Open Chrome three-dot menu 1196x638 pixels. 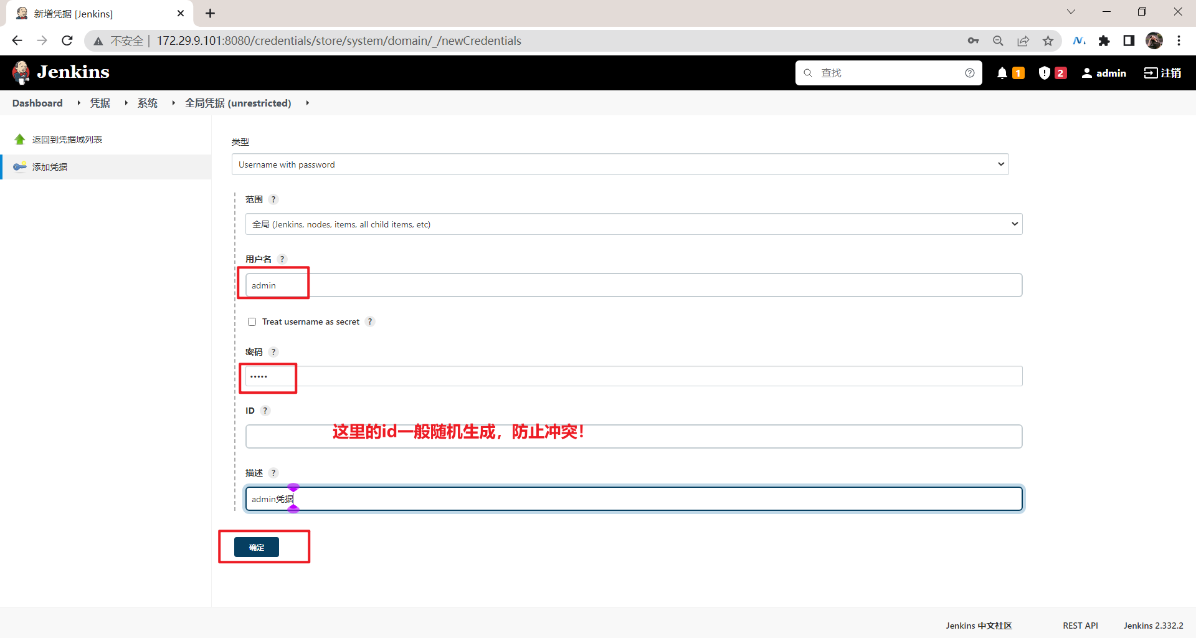tap(1179, 40)
